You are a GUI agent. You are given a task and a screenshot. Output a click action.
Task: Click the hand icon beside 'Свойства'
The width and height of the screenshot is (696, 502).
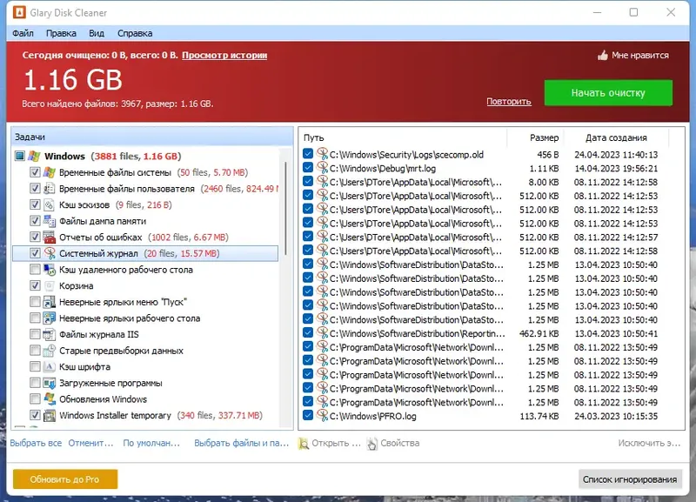coord(372,444)
